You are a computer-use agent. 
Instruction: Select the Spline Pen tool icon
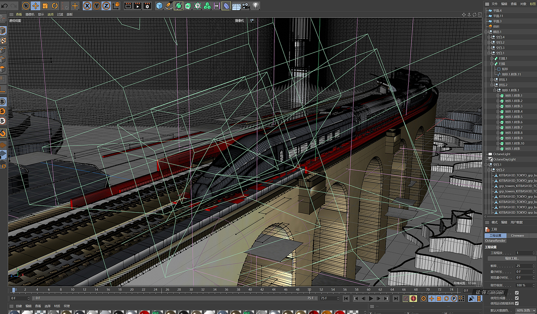169,6
